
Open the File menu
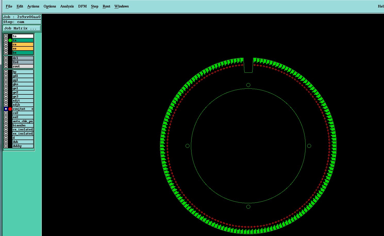point(9,6)
